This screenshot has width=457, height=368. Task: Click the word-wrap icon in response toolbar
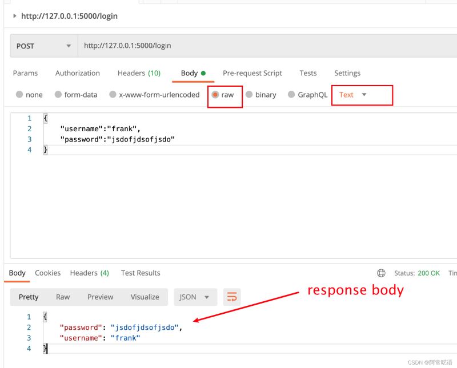(232, 297)
